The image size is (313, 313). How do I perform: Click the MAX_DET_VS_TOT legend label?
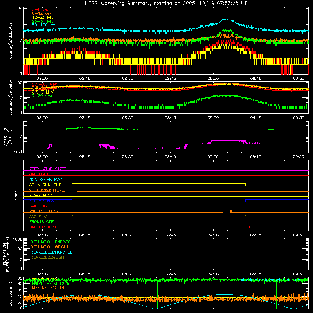48,288
